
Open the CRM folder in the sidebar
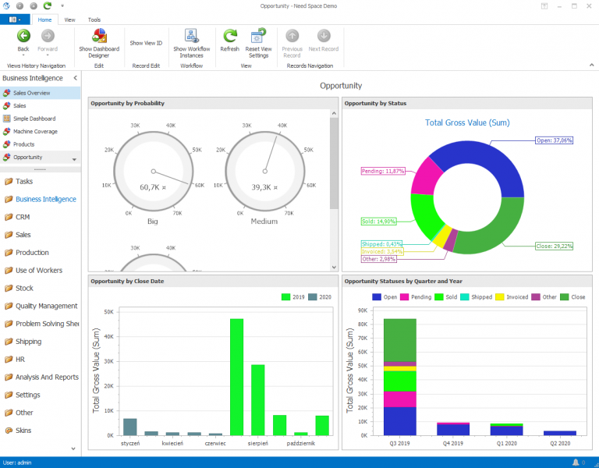23,217
